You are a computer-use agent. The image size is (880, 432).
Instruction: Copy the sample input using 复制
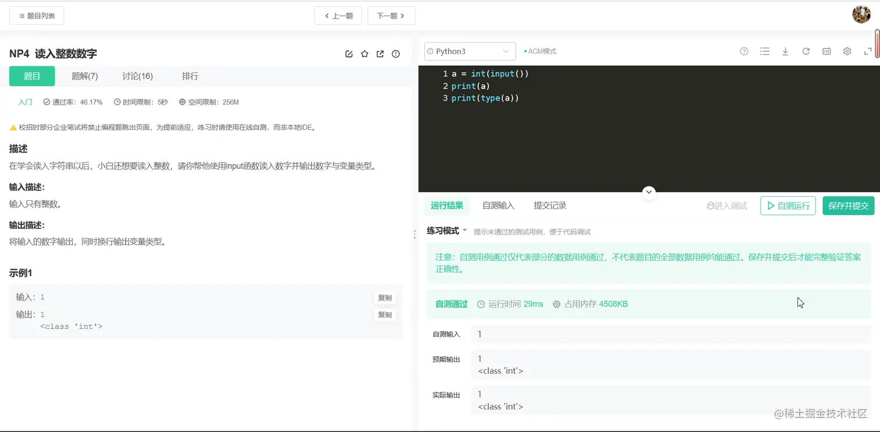[x=385, y=298]
